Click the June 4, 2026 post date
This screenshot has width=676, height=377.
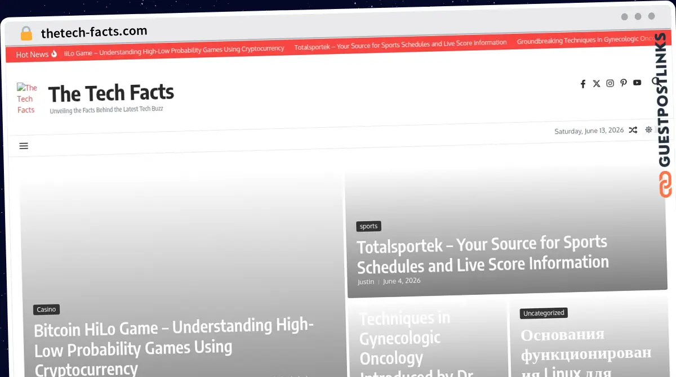click(x=402, y=280)
